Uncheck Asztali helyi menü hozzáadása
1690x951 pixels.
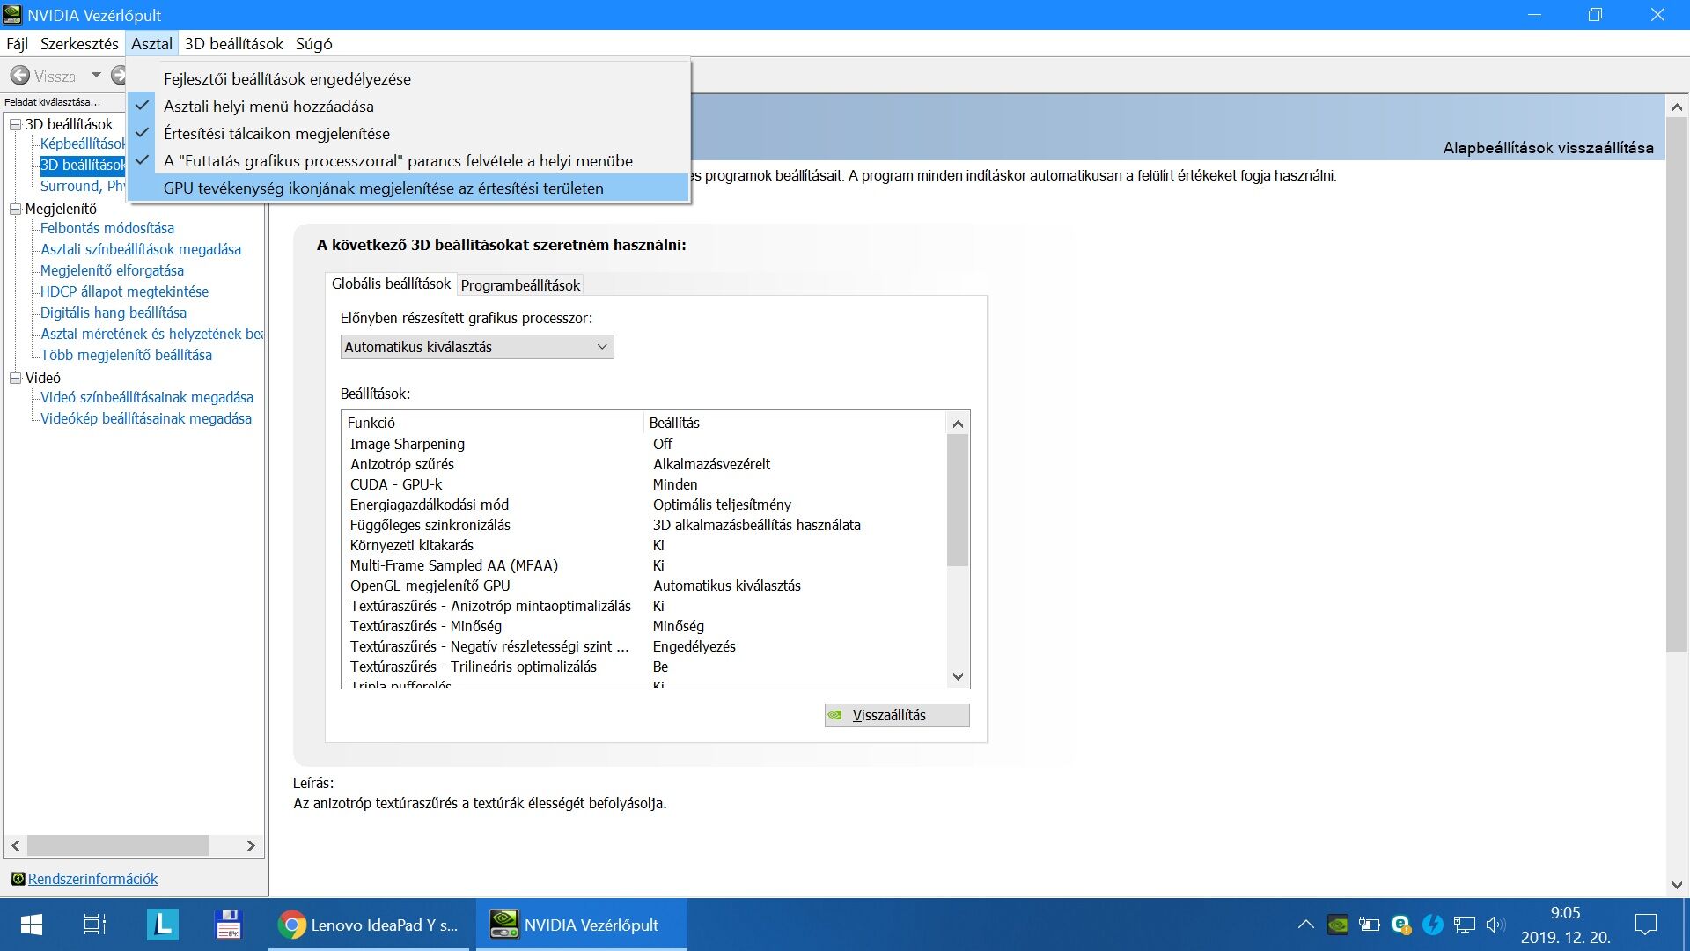(x=408, y=107)
